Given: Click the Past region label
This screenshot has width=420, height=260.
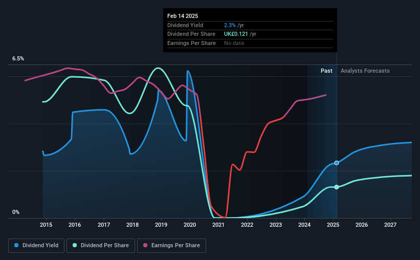Looking at the screenshot, I should coord(326,71).
